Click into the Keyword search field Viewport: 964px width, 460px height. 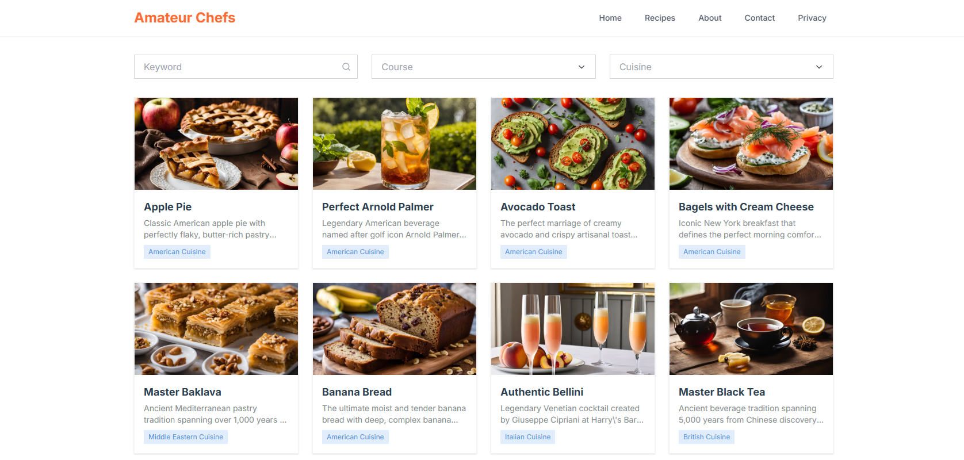coord(246,67)
